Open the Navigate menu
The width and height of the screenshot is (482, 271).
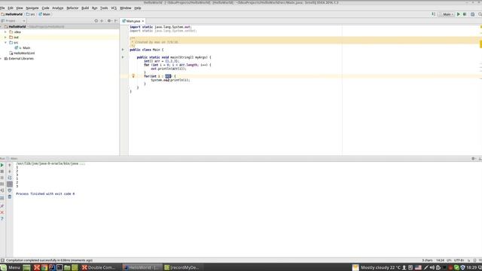(x=32, y=8)
